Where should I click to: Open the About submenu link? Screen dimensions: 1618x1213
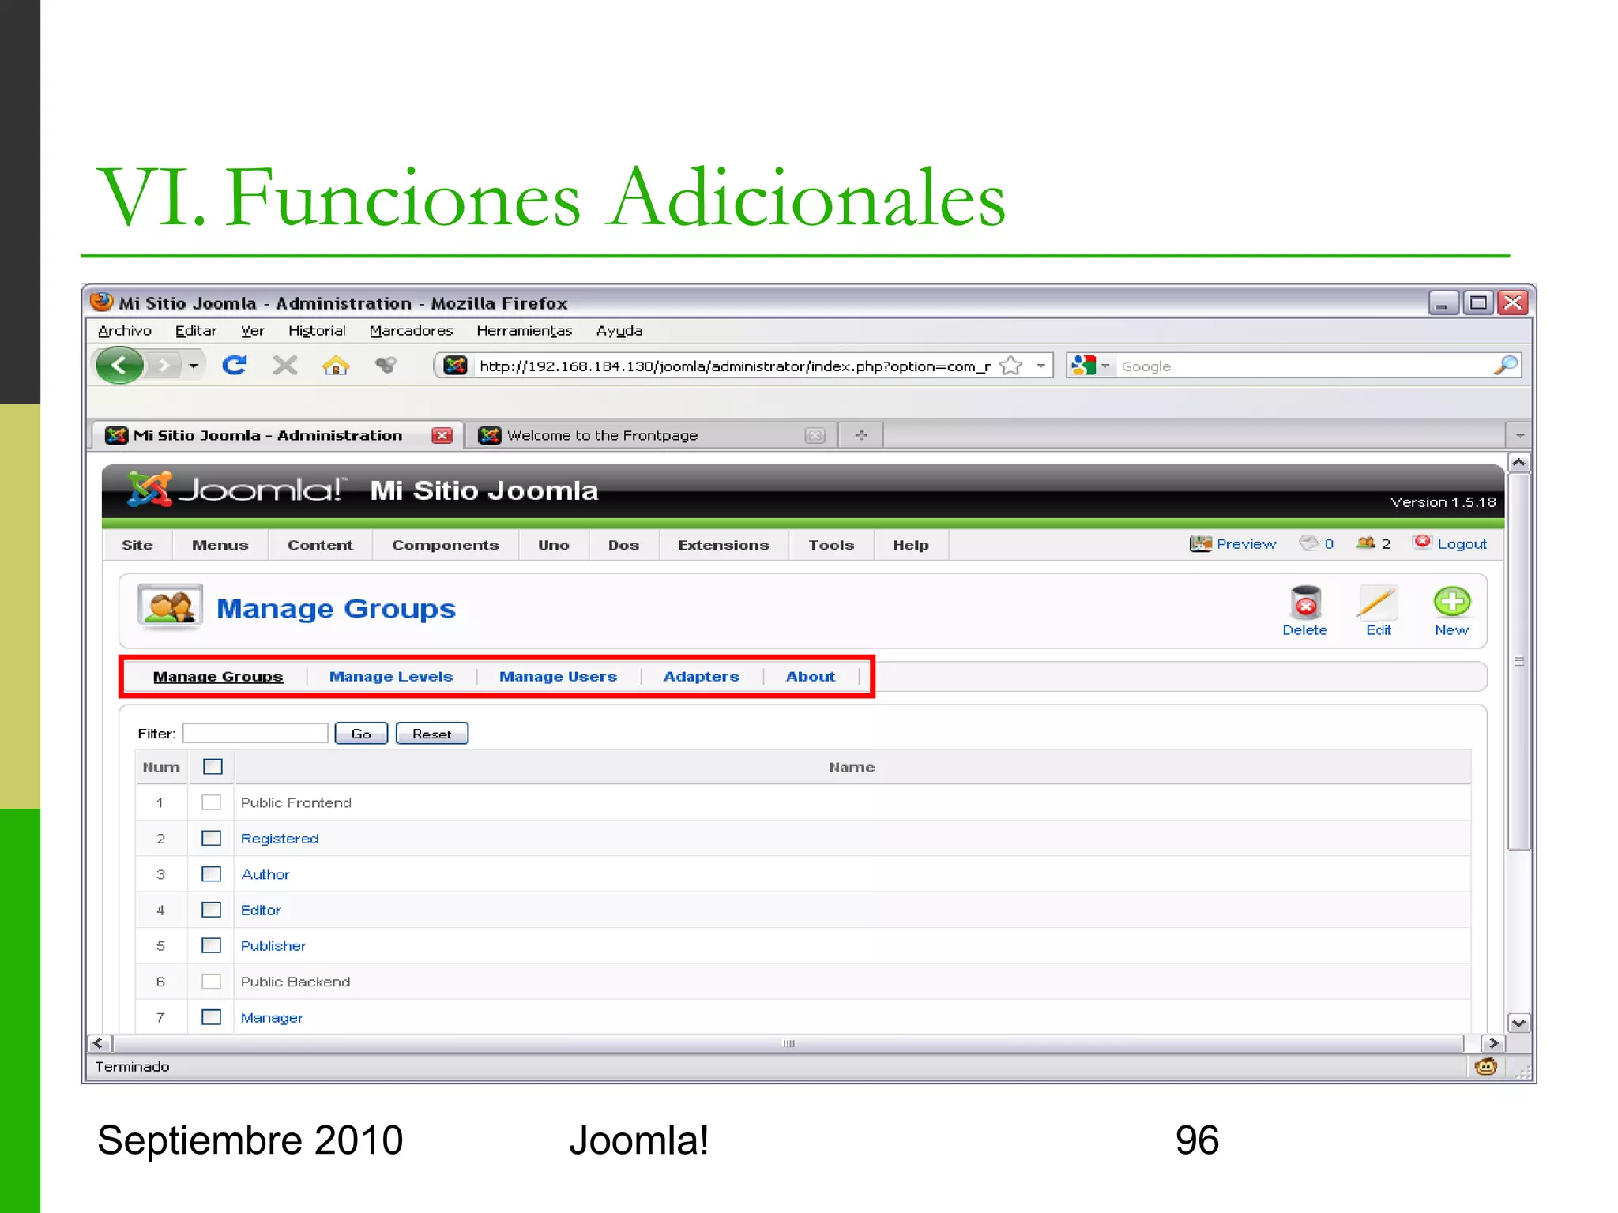[811, 676]
